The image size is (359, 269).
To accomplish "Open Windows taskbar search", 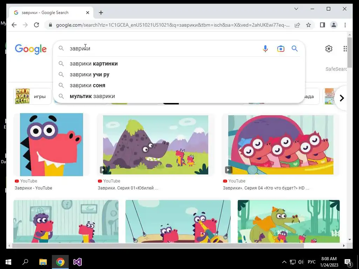I will (x=25, y=262).
